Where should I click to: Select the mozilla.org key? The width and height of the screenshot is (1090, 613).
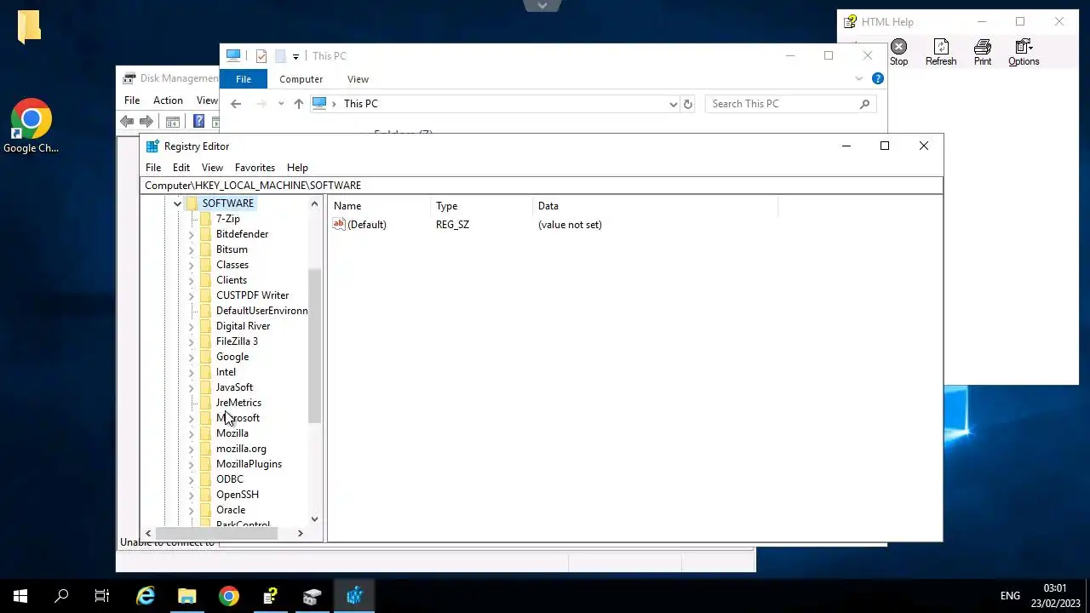pos(241,449)
